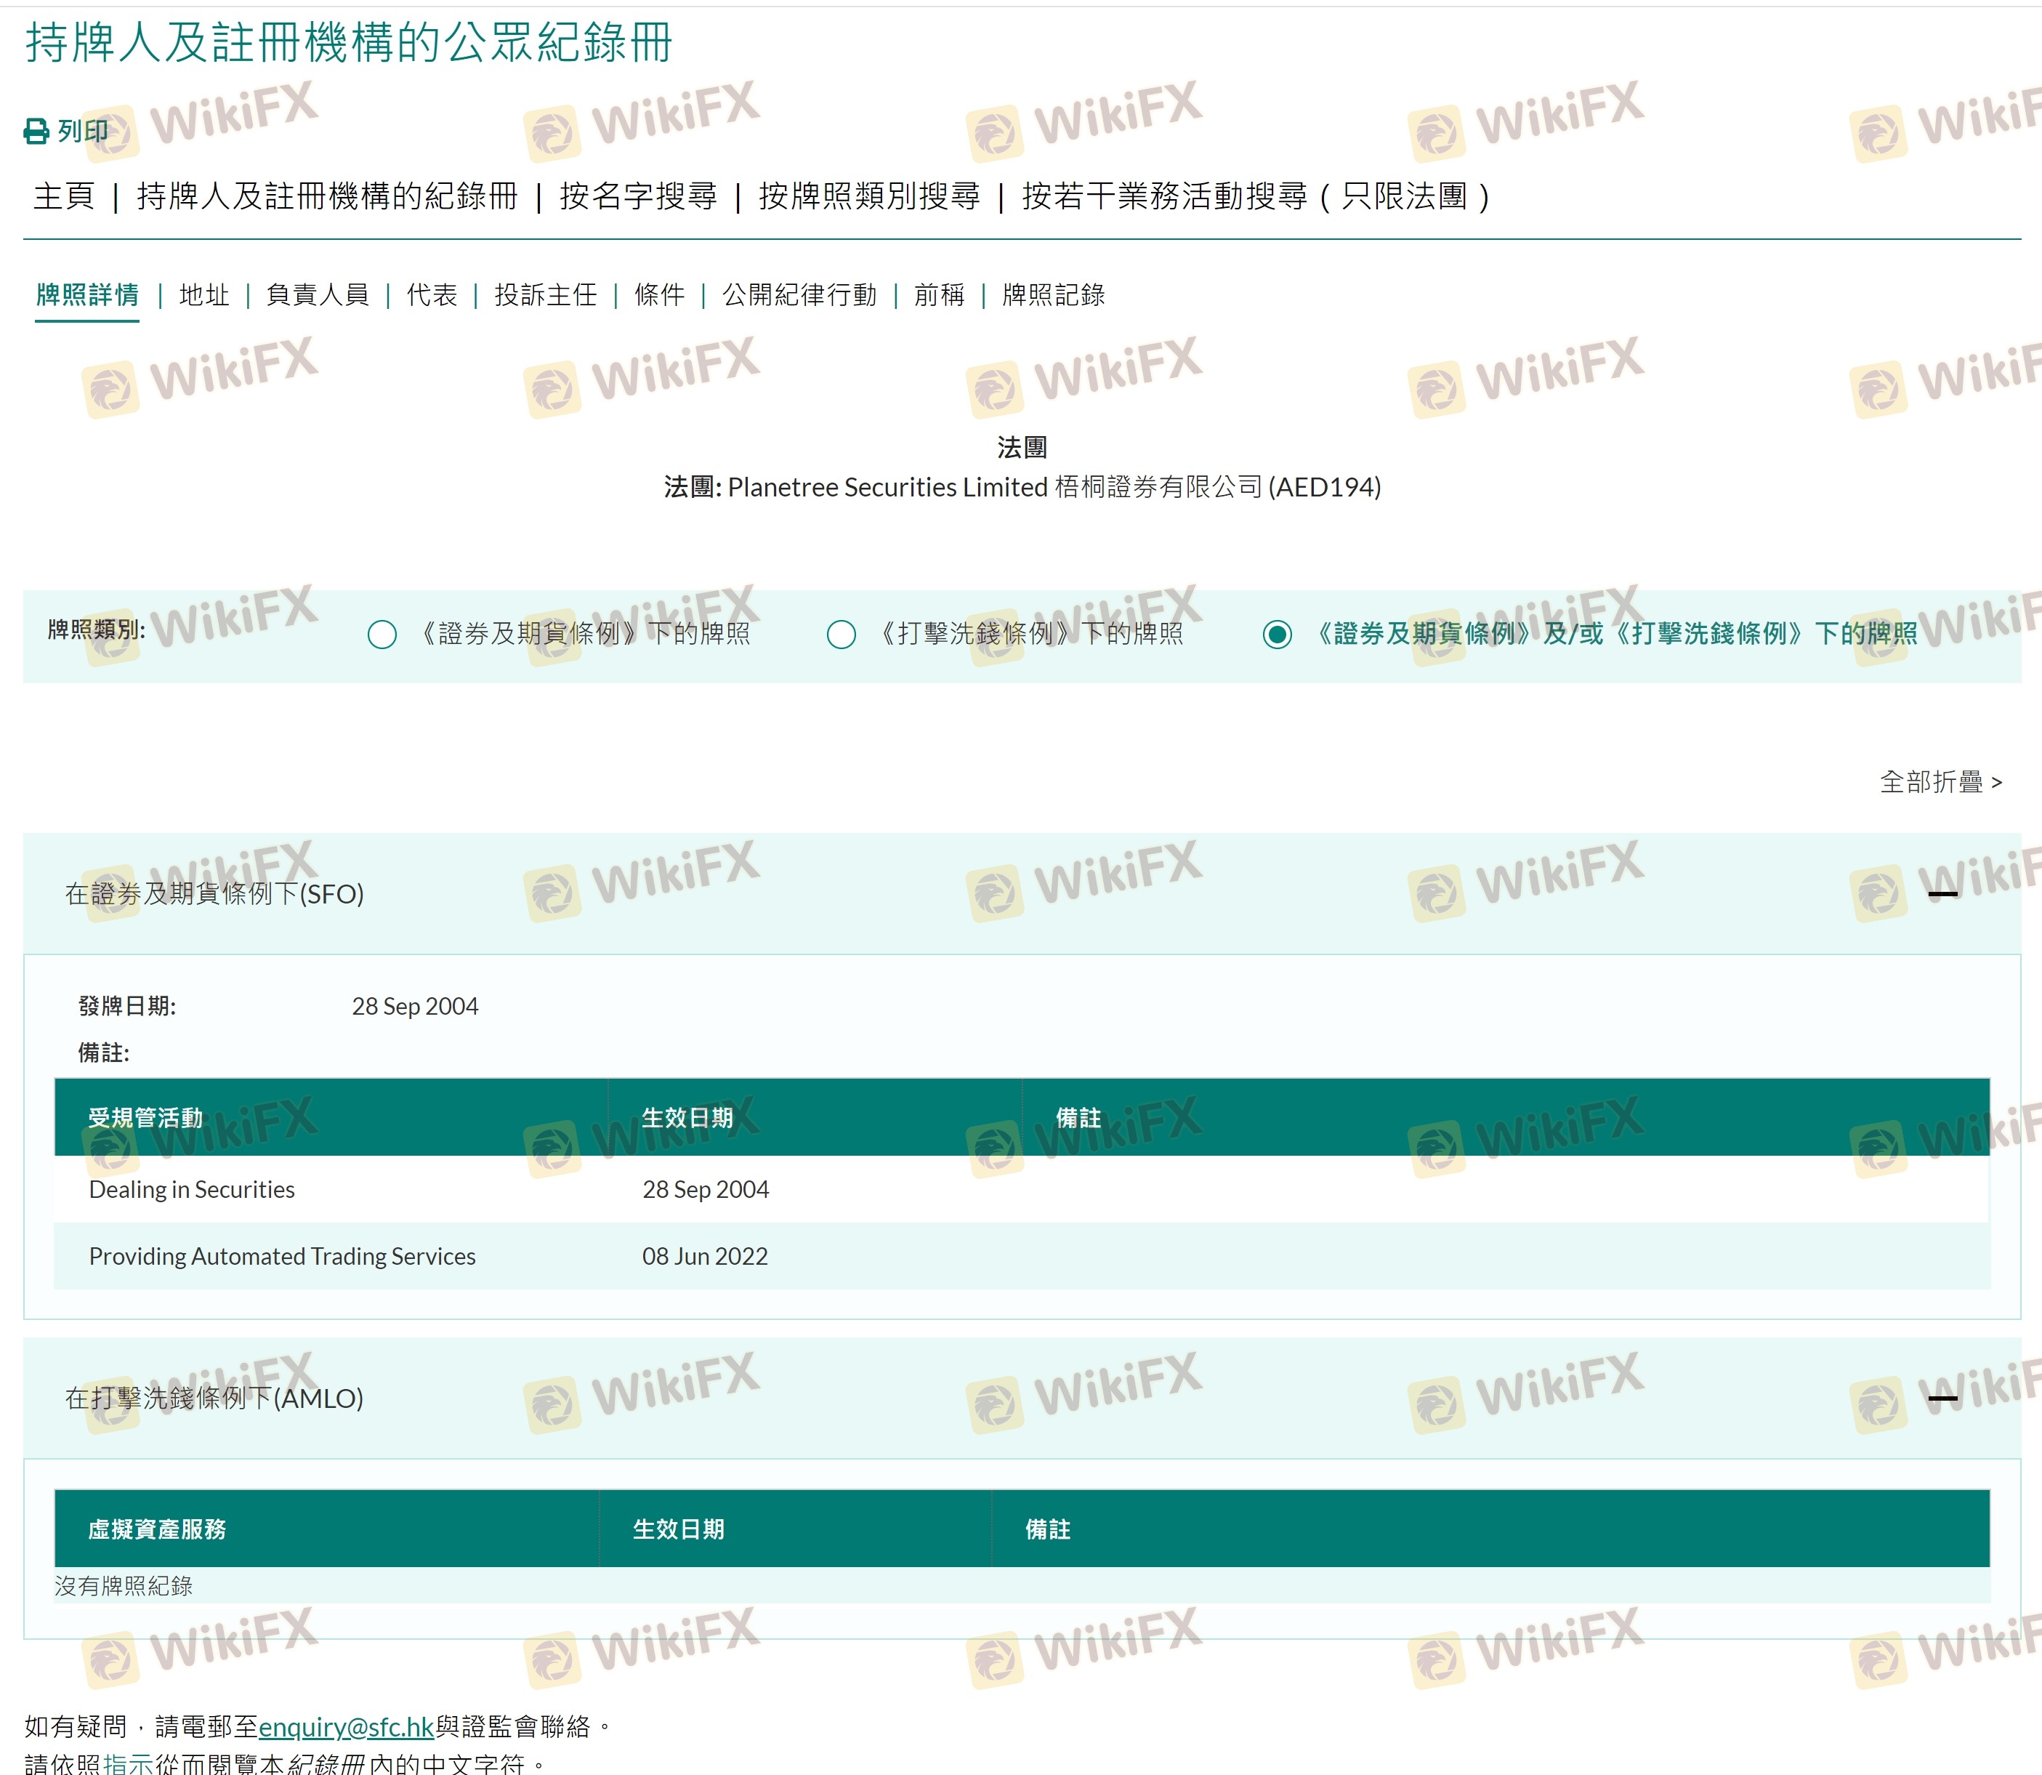
Task: Open 持牌人及註冊機構的紀錄冊 navigation link
Action: pyautogui.click(x=327, y=196)
